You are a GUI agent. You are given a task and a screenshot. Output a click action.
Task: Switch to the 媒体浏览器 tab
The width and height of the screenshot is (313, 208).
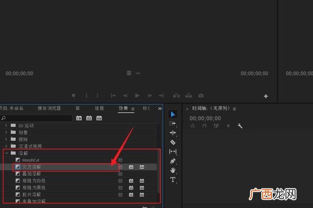point(49,108)
